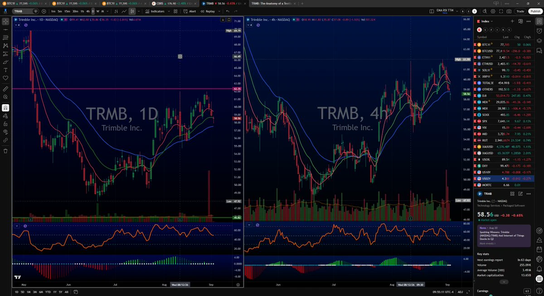Select the text annotation tool
The width and height of the screenshot is (544, 296).
point(5,70)
